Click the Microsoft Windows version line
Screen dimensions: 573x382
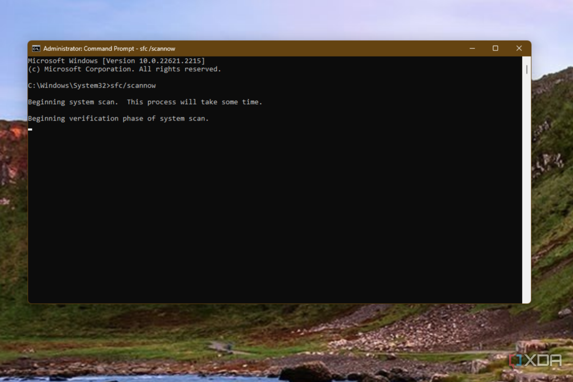(116, 61)
